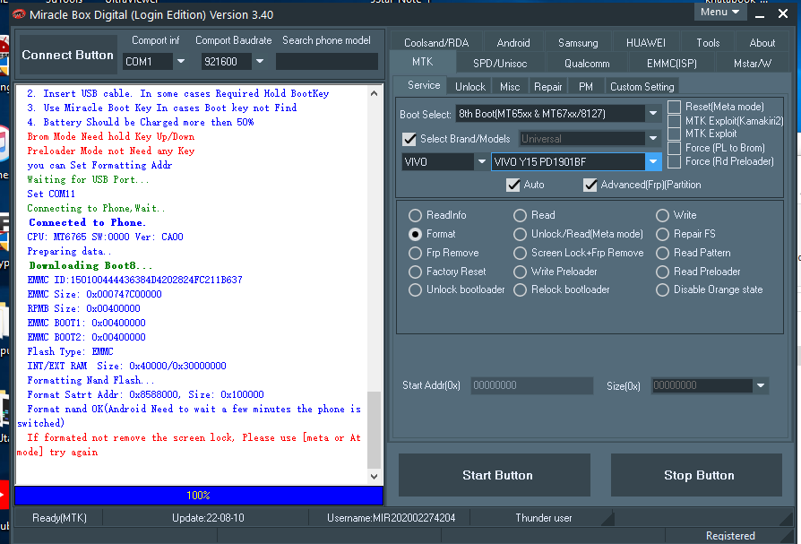Select the Write radio button

coord(662,216)
